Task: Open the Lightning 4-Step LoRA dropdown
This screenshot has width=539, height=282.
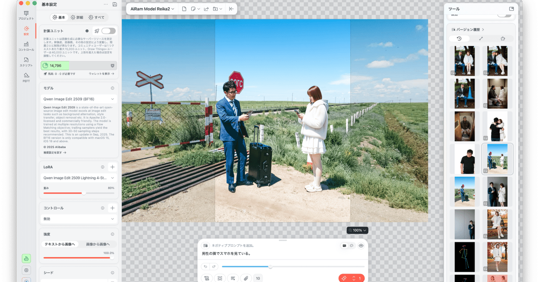Action: (x=79, y=178)
